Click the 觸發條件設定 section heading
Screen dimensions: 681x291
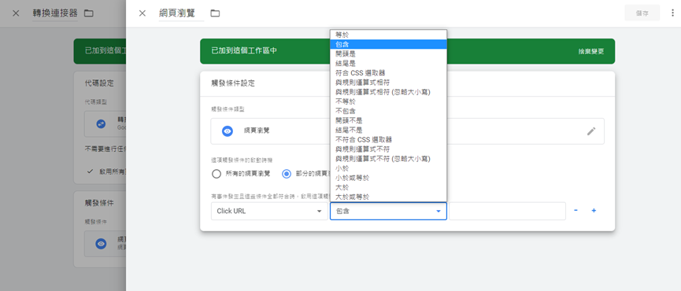point(233,83)
